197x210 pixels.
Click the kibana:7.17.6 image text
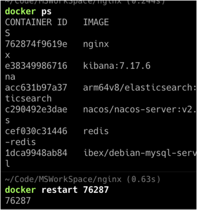click(x=117, y=66)
